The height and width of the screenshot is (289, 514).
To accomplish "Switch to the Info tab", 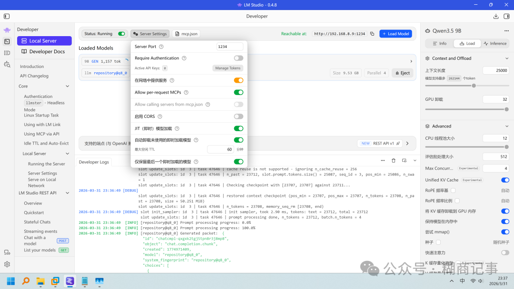I will pyautogui.click(x=439, y=43).
